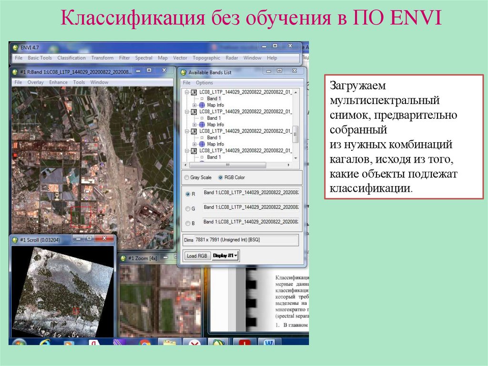
Task: Open the Enhance menu in display window
Action: point(58,82)
